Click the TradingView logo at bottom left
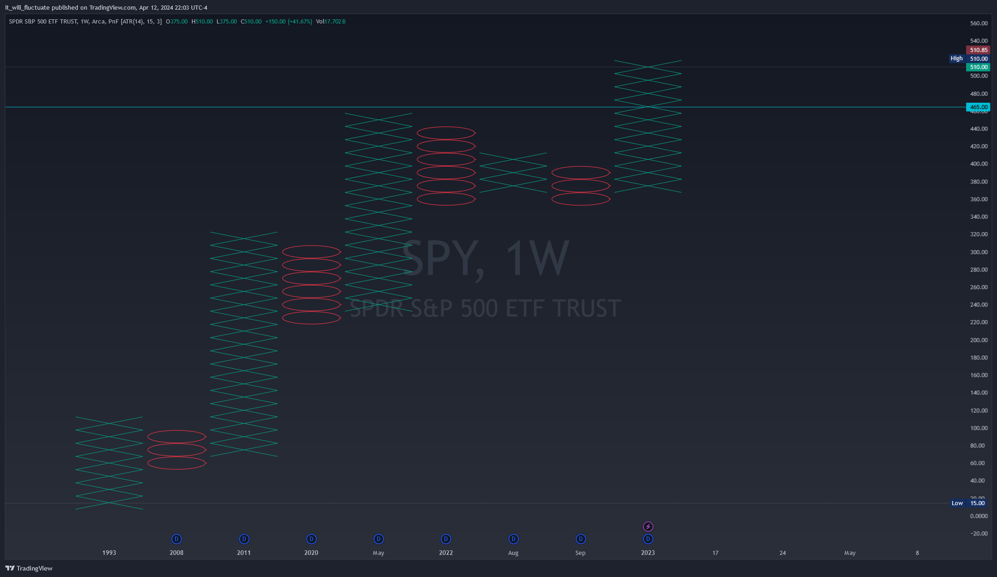Viewport: 997px width, 577px height. [10, 568]
